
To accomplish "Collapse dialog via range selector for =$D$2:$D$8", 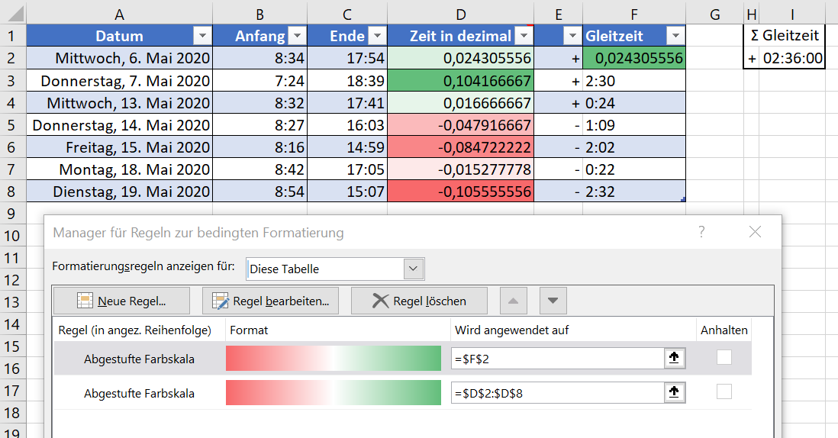I will [x=674, y=392].
